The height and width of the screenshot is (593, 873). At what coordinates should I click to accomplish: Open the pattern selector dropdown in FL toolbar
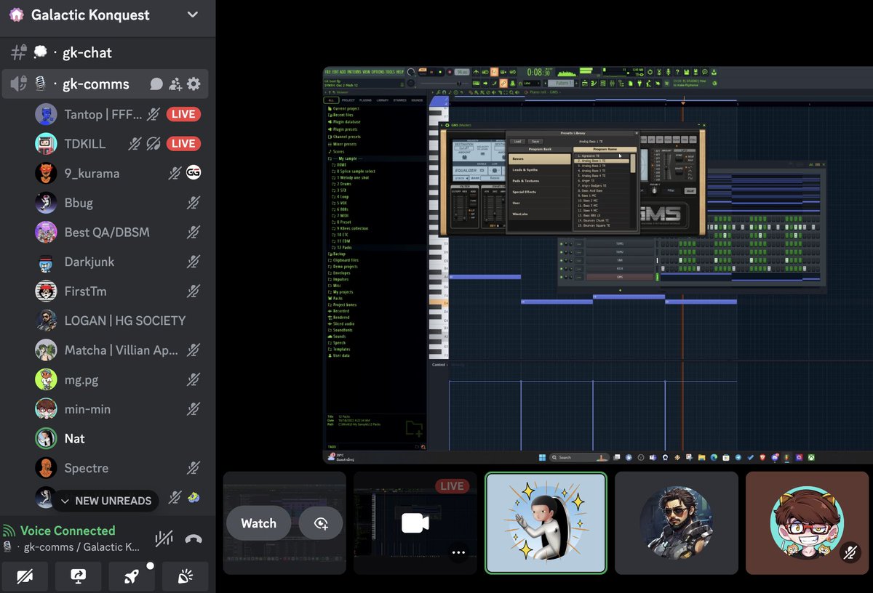[x=560, y=83]
